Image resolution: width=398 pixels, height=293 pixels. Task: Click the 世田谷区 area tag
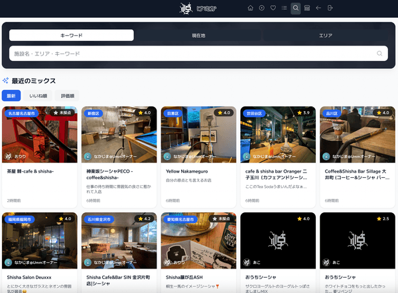(x=254, y=113)
